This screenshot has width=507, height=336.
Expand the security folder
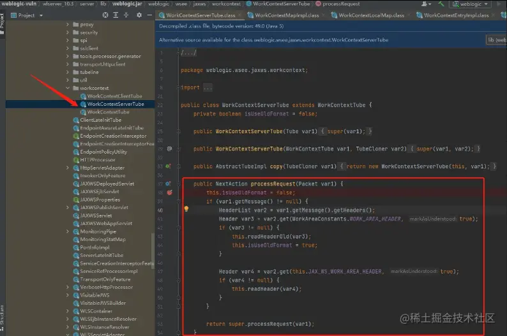(x=68, y=33)
